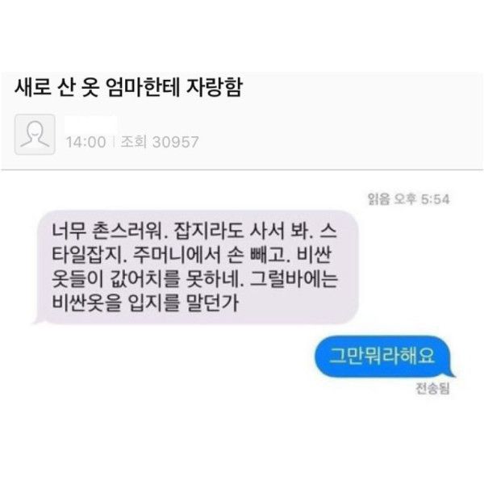Click the blue bubble's tail pointer
Screen dimensions: 484x484
point(451,373)
